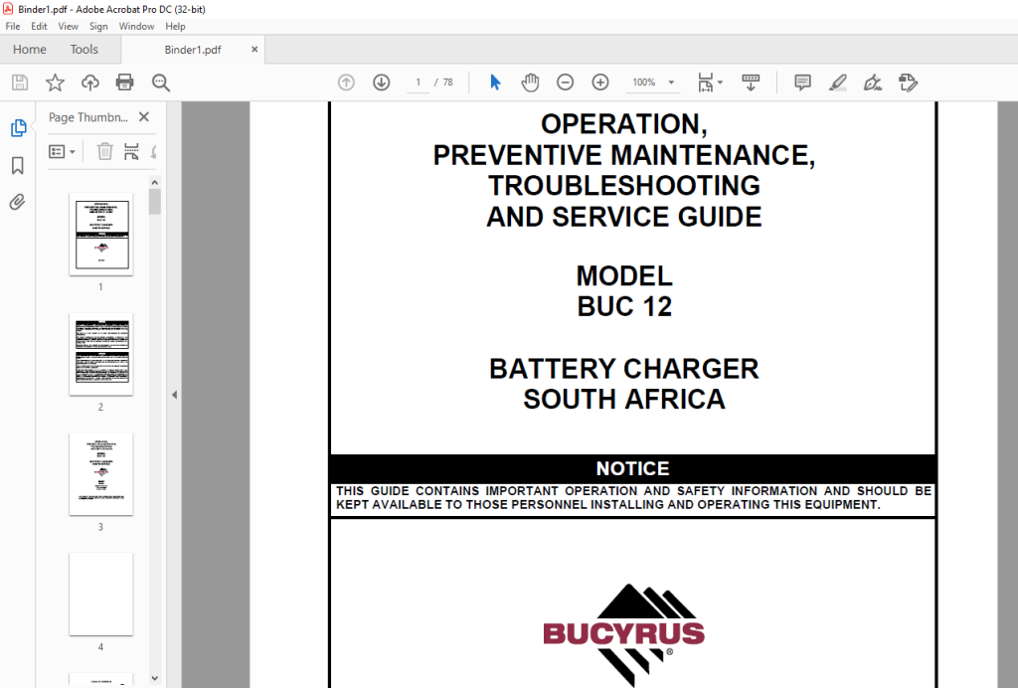
Task: Collapse the navigation pane arrow
Action: tap(174, 395)
